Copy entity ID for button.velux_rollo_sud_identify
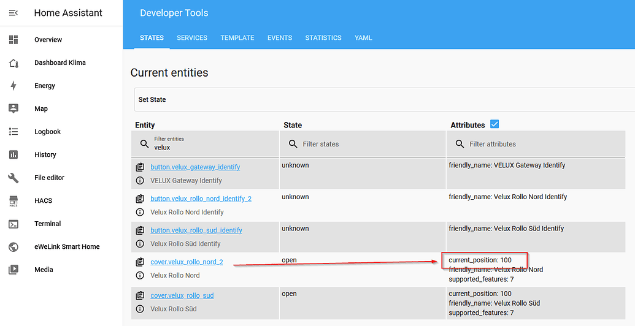 tap(140, 230)
